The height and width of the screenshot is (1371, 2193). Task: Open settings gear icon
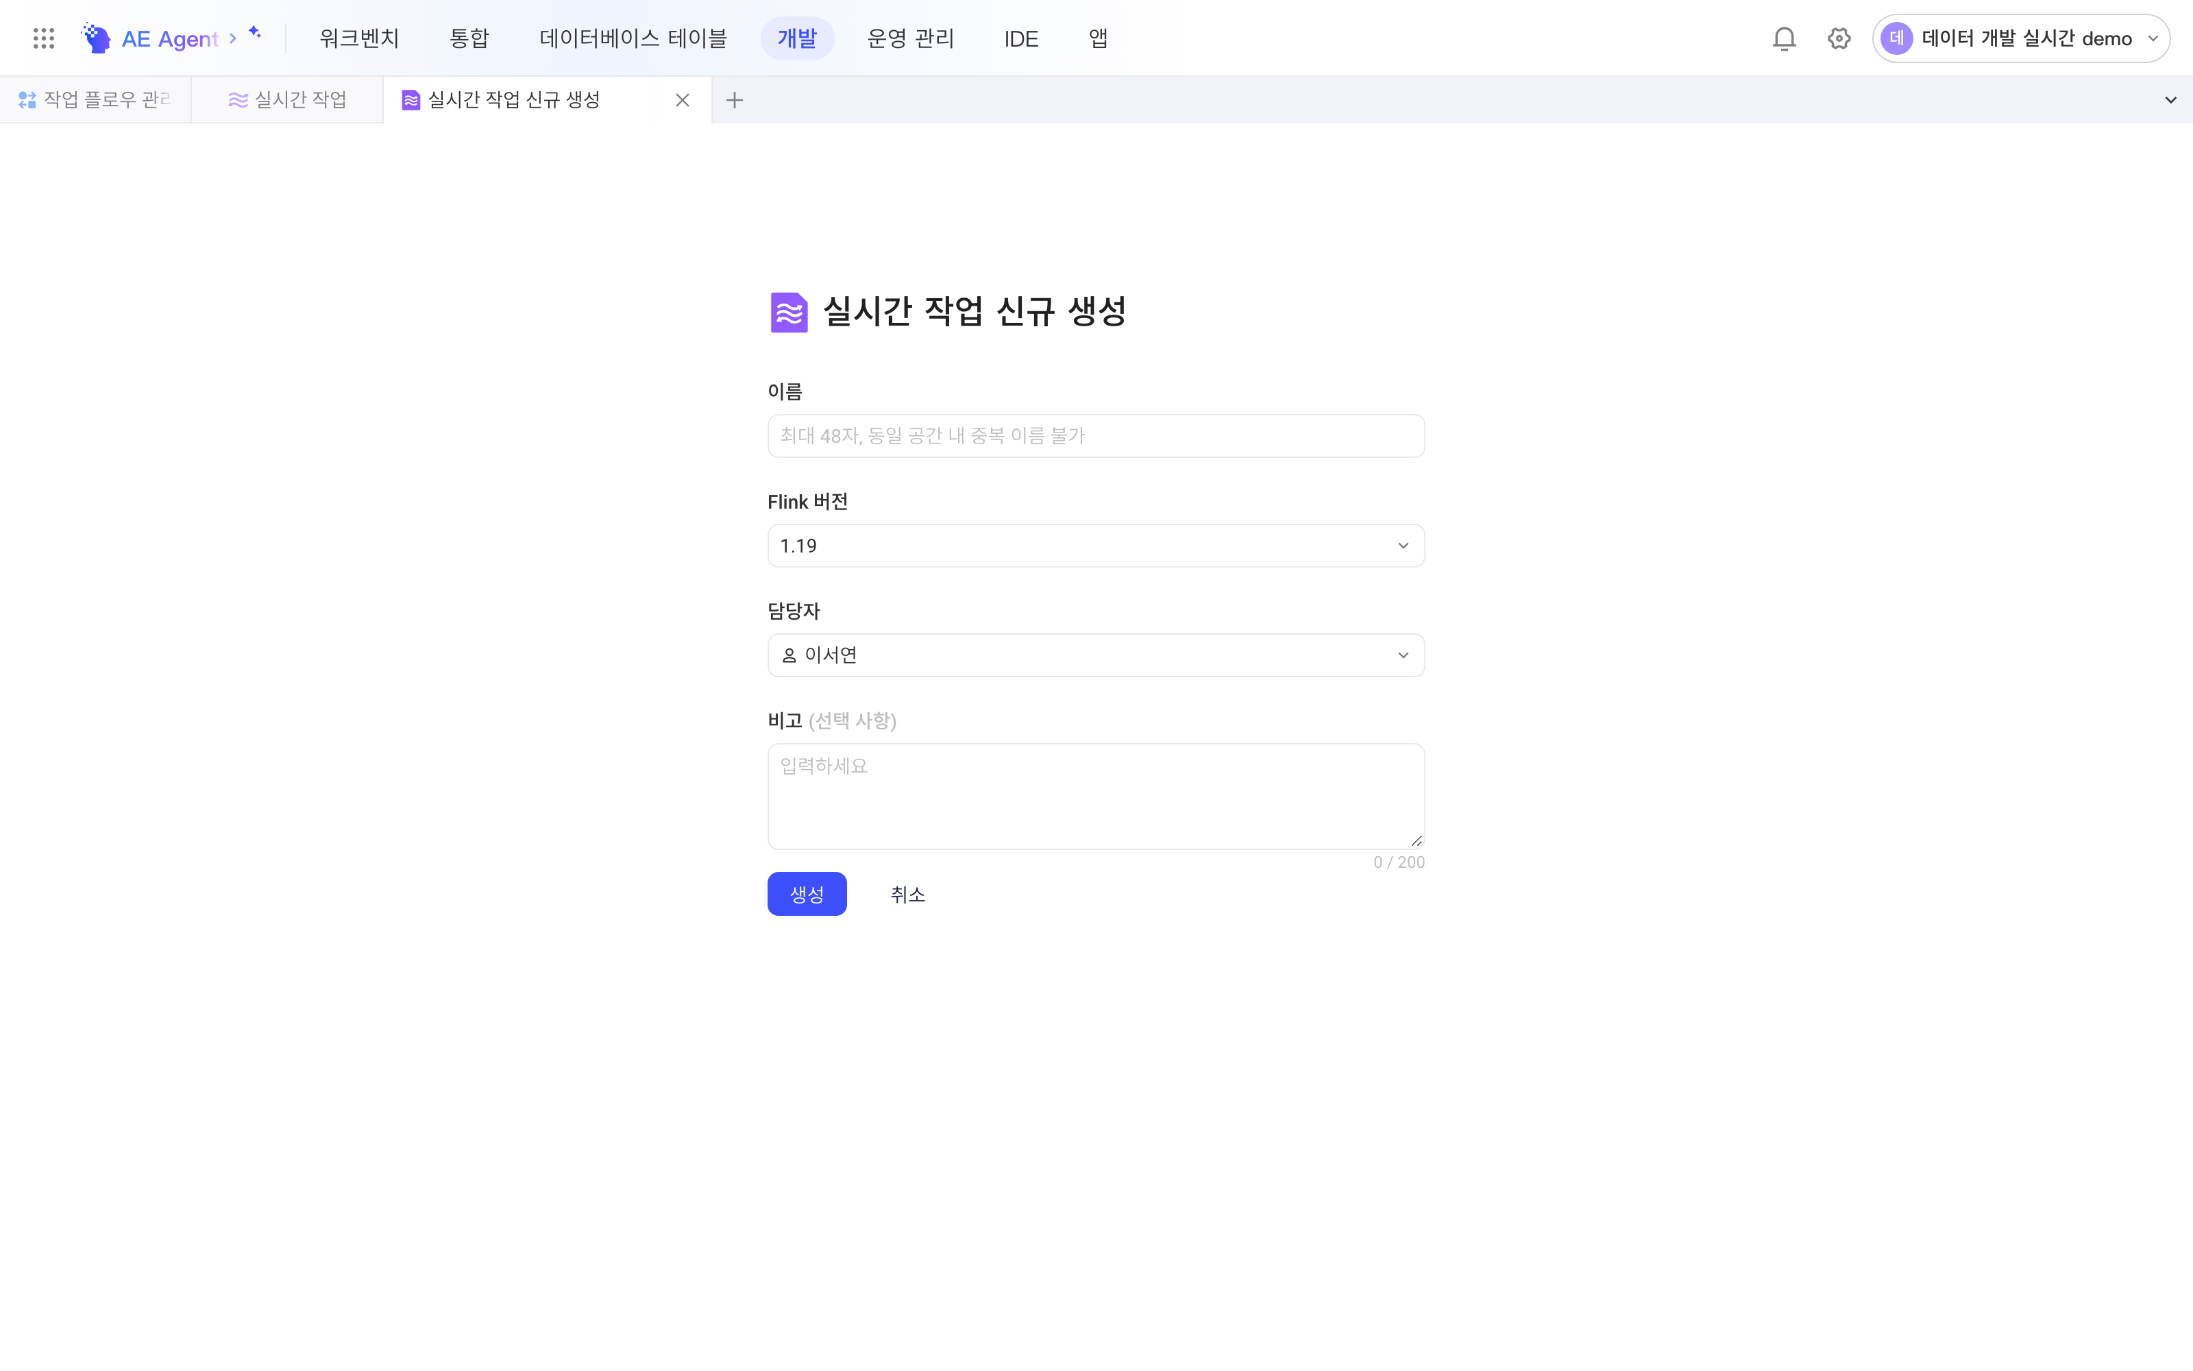[1839, 38]
